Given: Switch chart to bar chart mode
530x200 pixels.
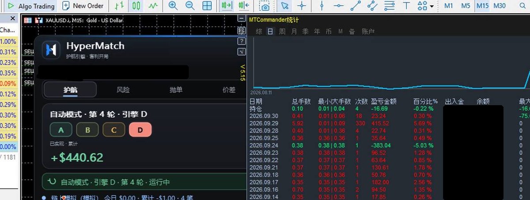Looking at the screenshot, I should [x=119, y=6].
